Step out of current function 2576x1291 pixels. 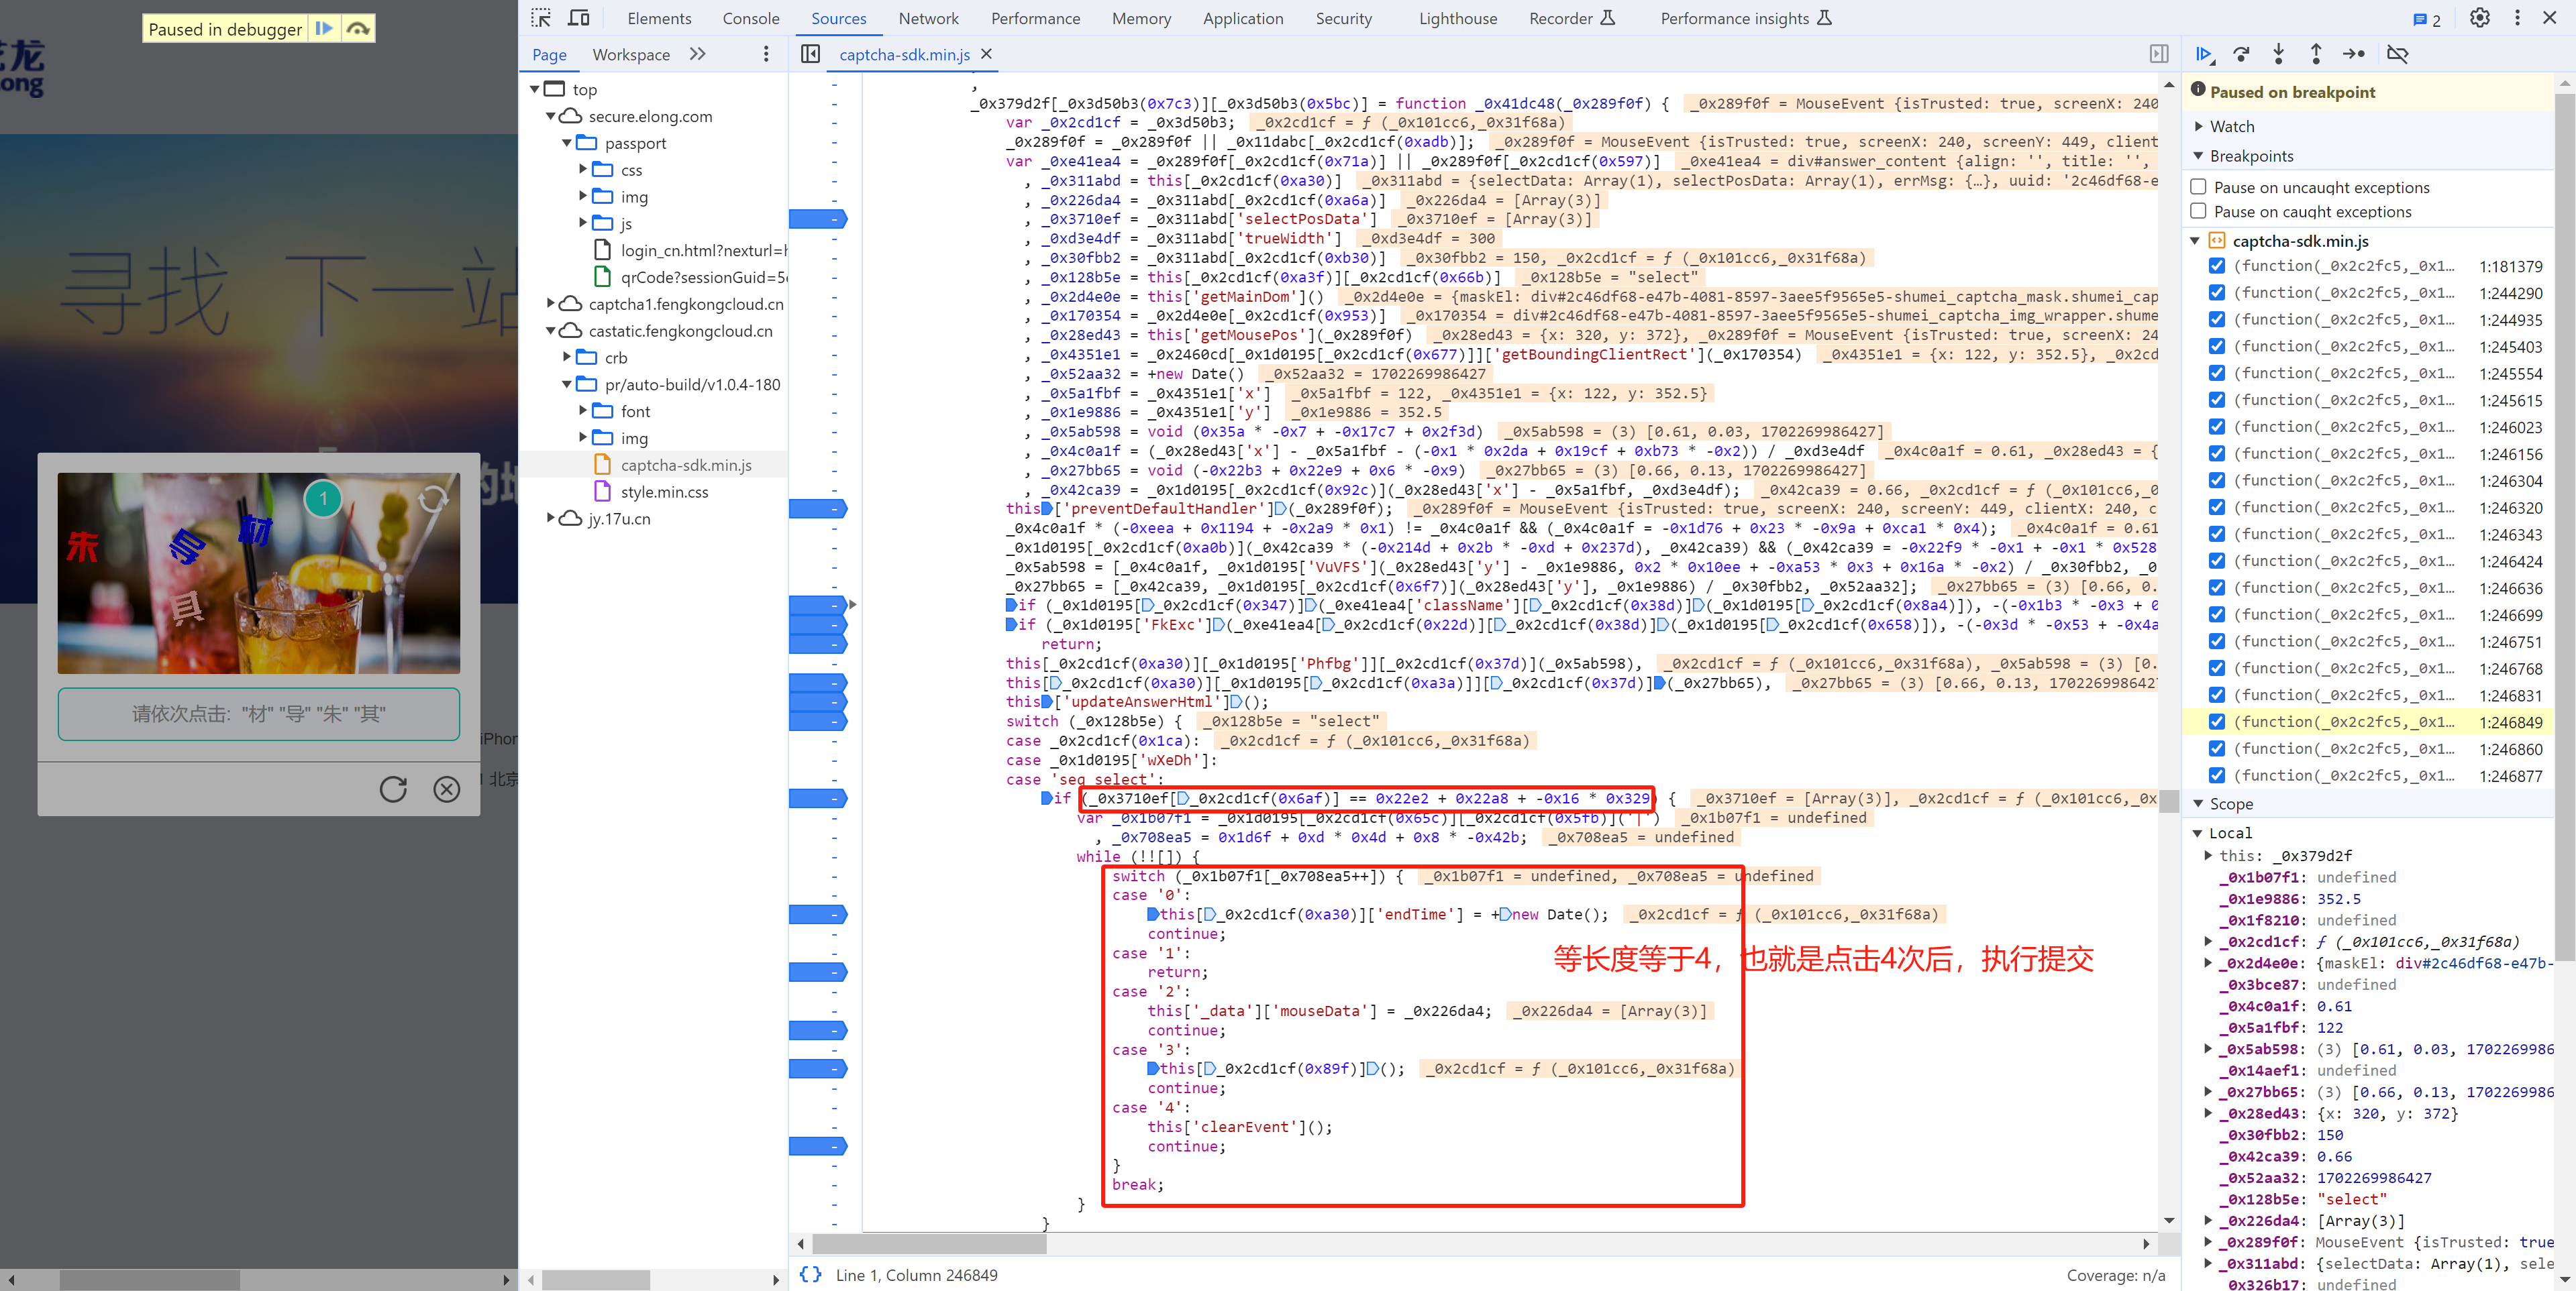(2315, 54)
